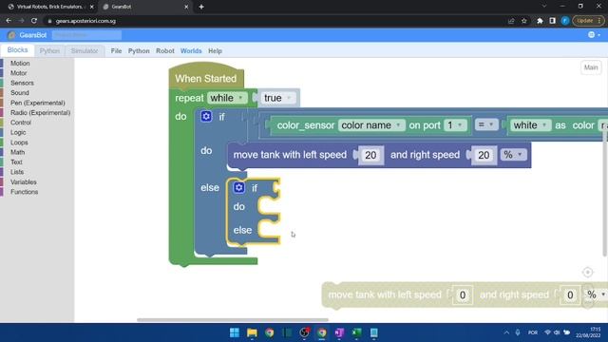Click the Main workspace button
608x342 pixels.
591,67
